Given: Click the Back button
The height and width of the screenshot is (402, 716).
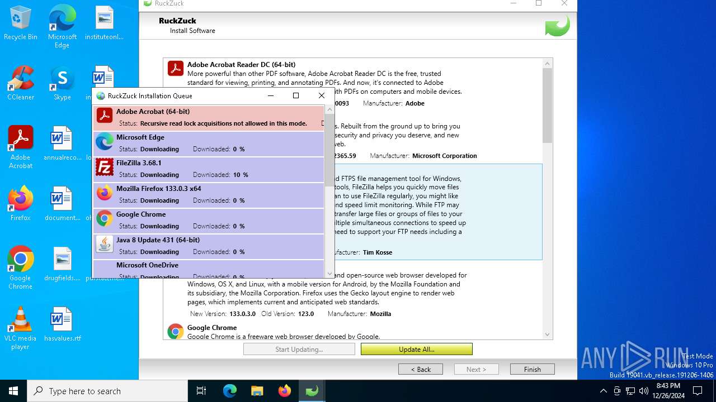Looking at the screenshot, I should [x=421, y=369].
